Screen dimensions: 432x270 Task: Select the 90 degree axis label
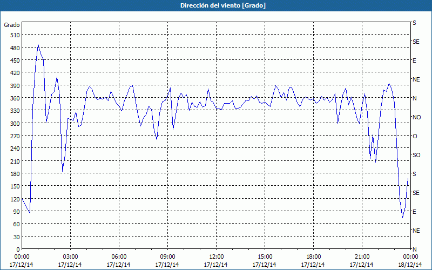pyautogui.click(x=17, y=212)
